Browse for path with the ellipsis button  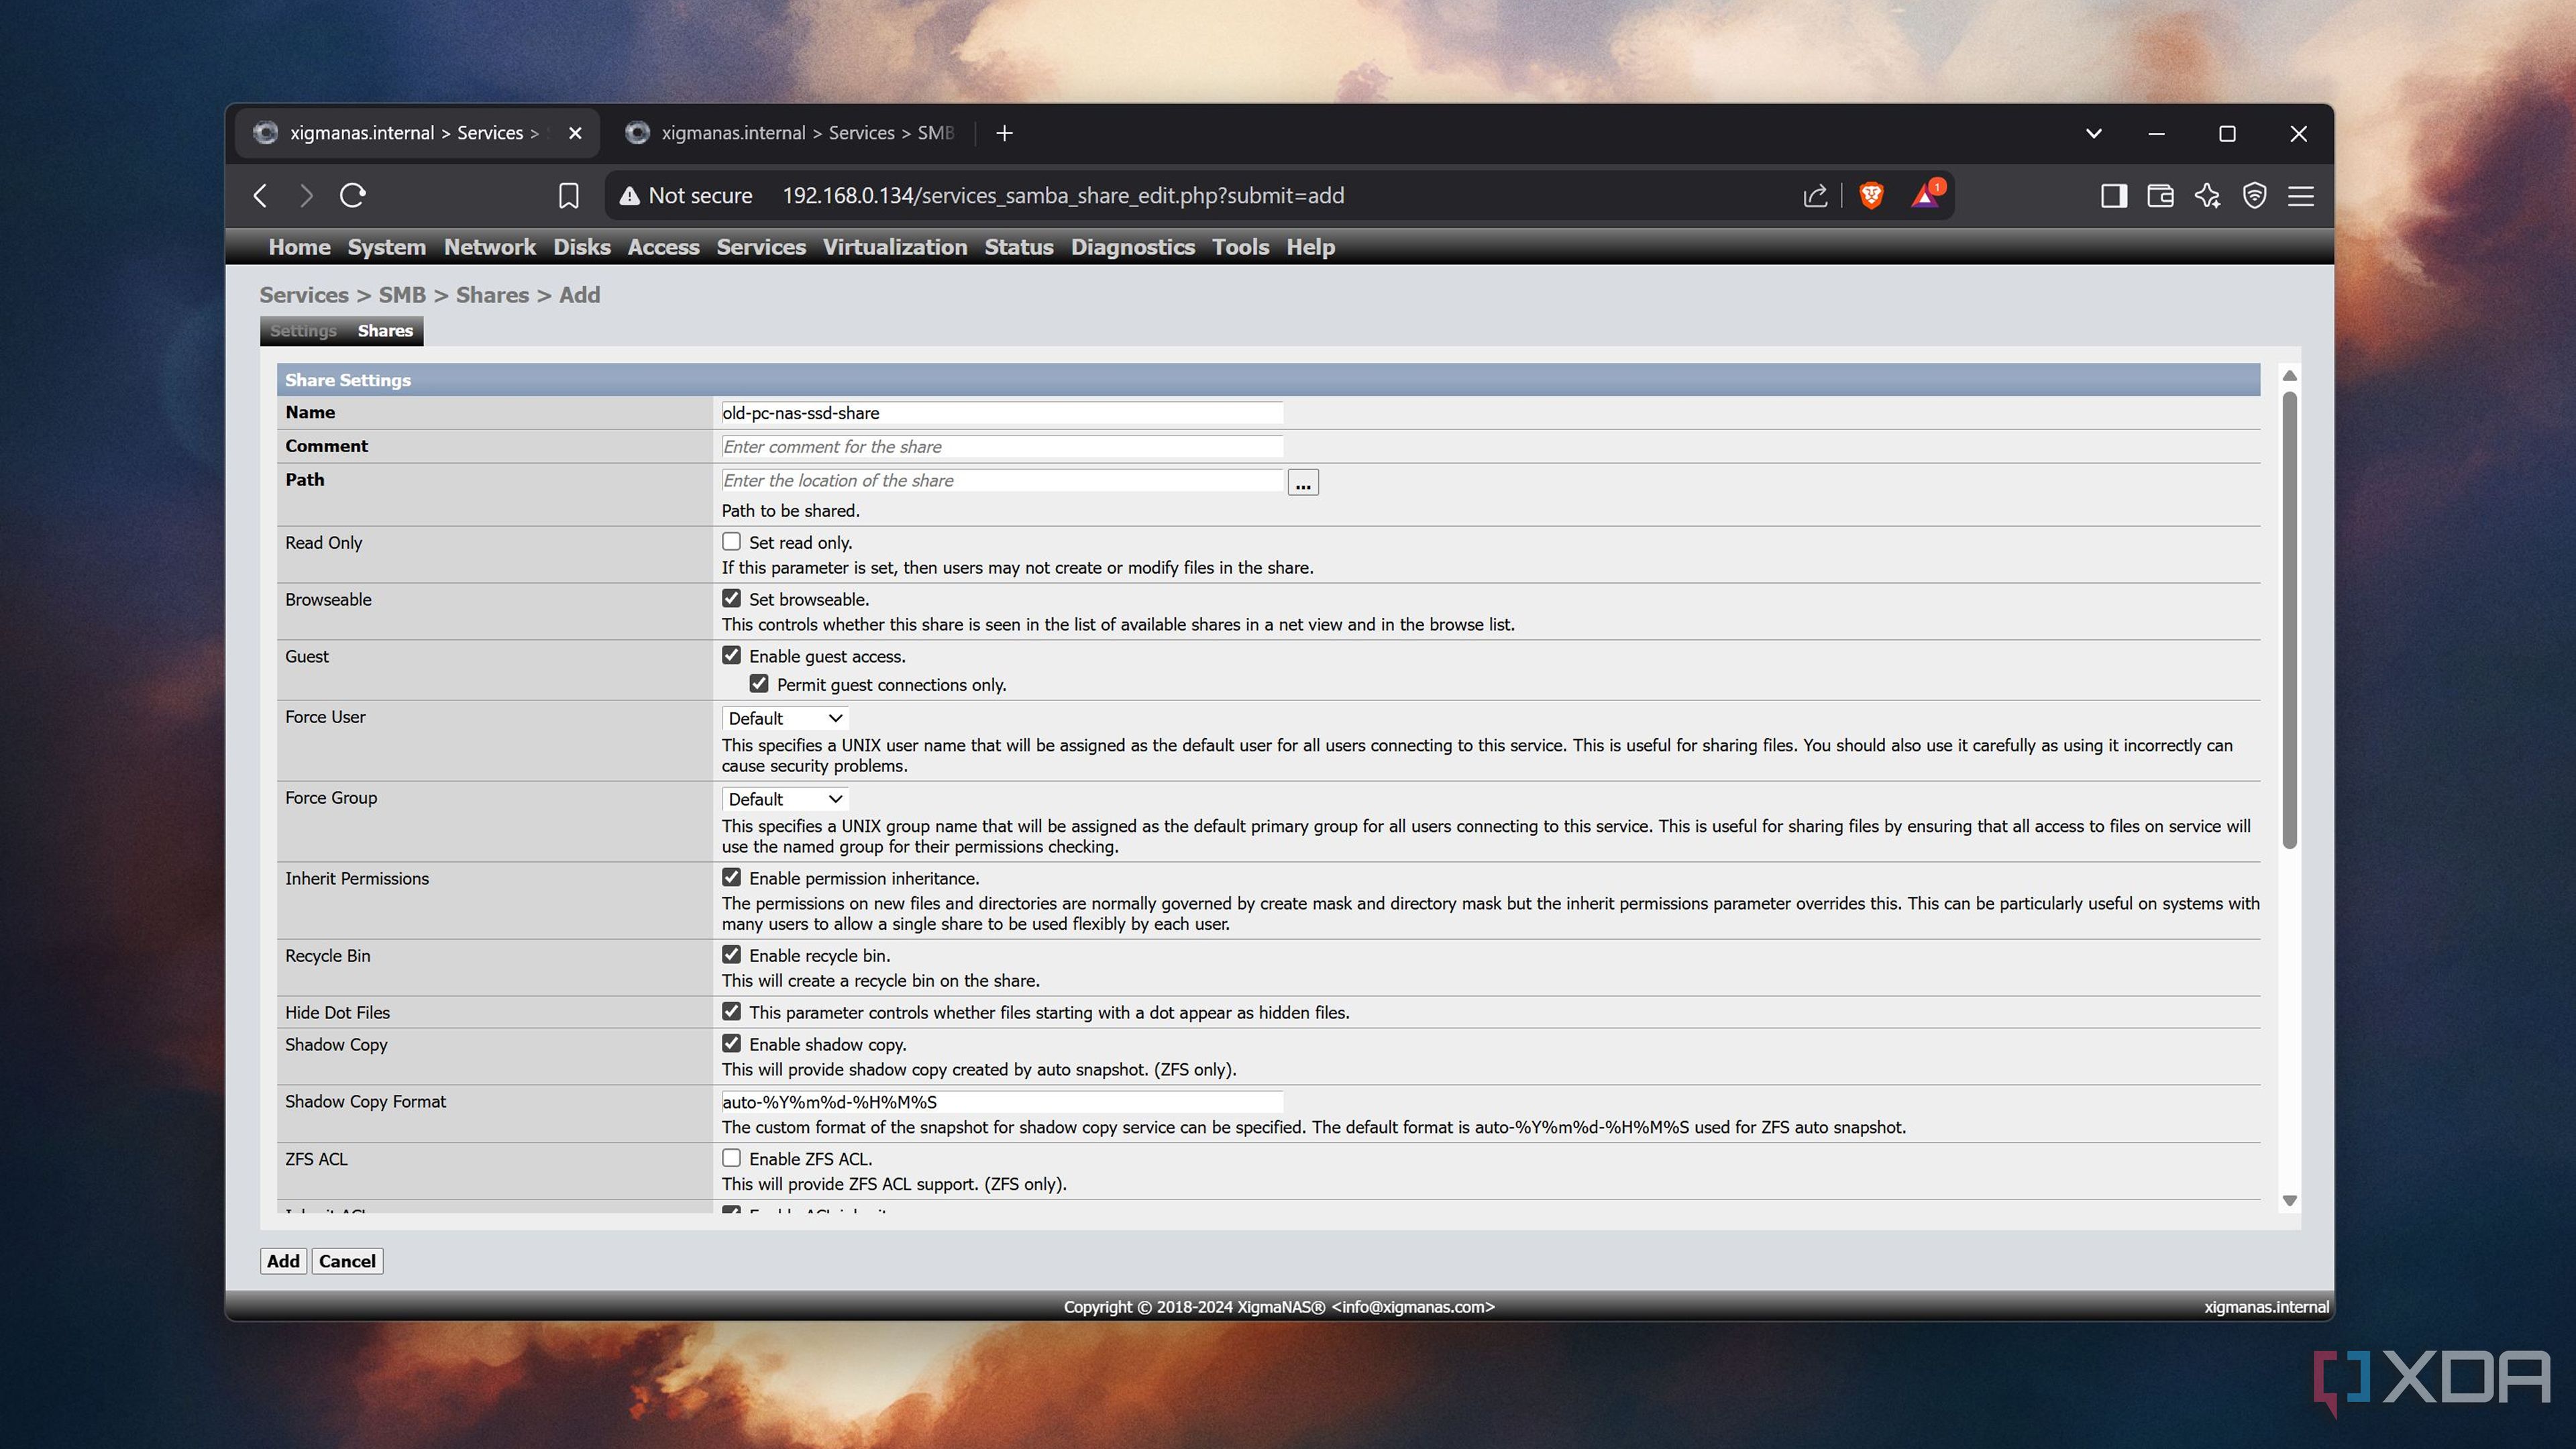tap(1303, 483)
